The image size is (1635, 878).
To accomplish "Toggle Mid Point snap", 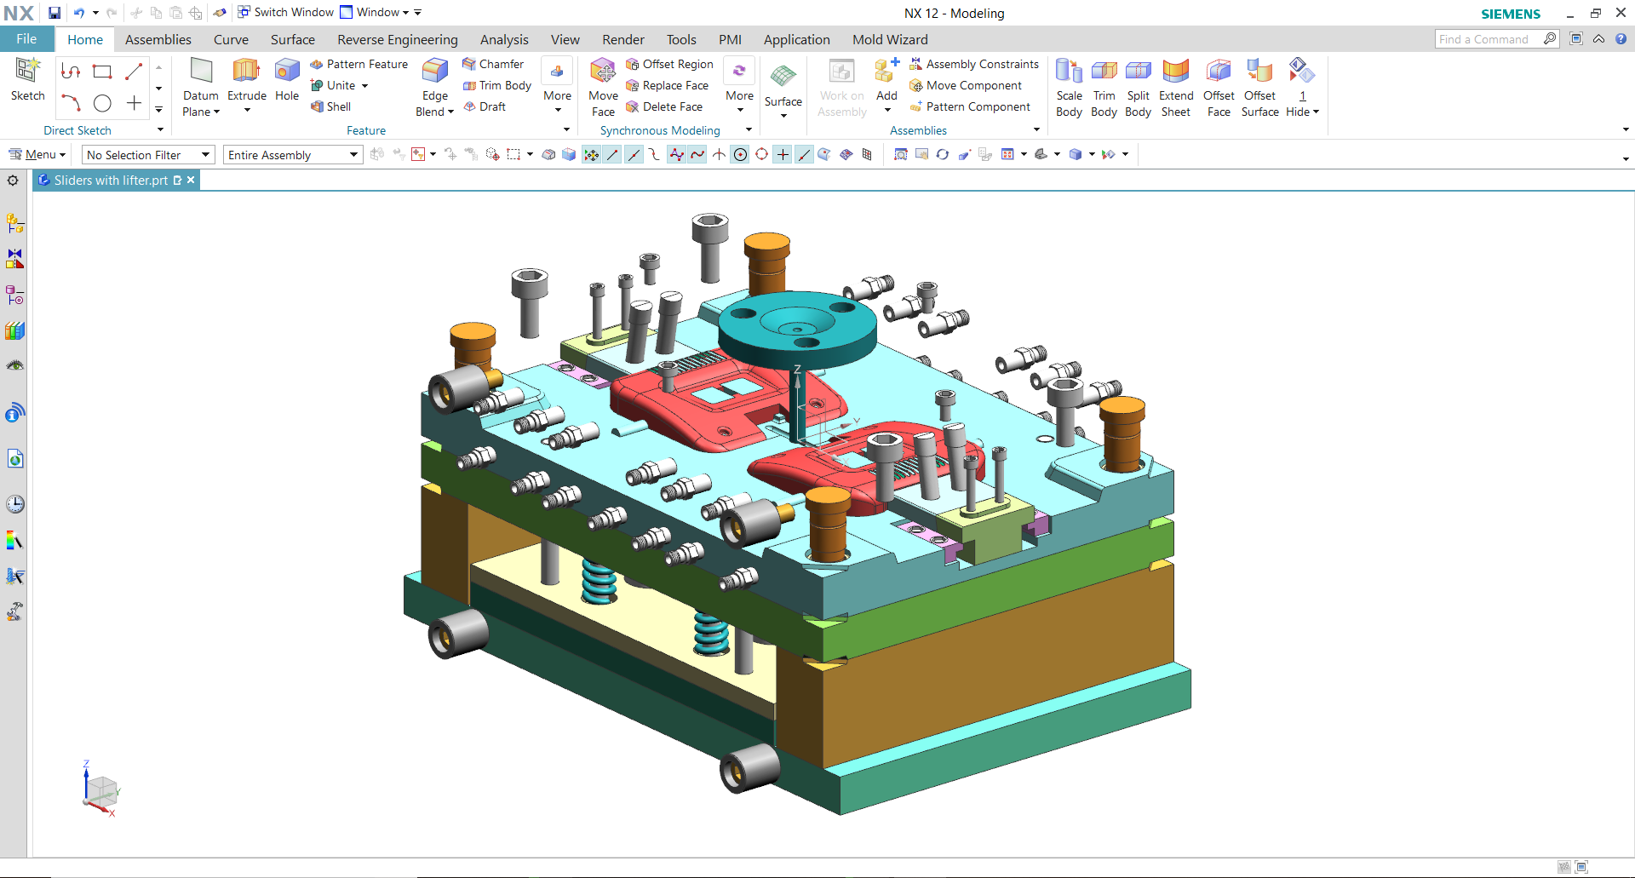I will (634, 154).
